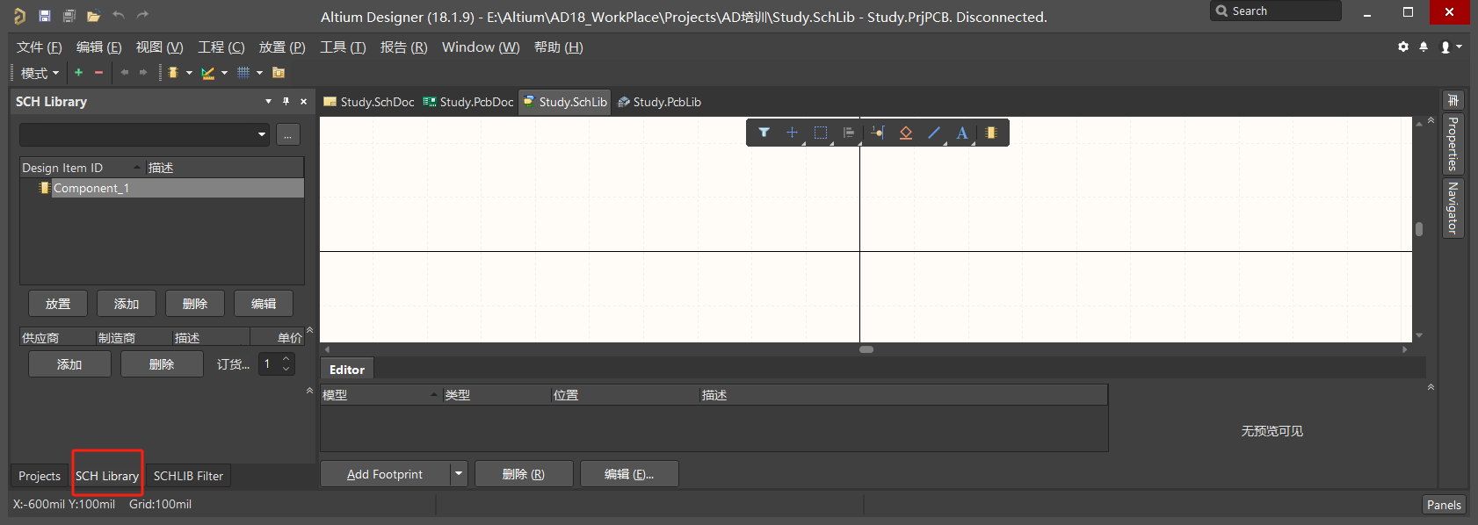1478x525 pixels.
Task: Open the 报告 (R) menu
Action: (403, 47)
